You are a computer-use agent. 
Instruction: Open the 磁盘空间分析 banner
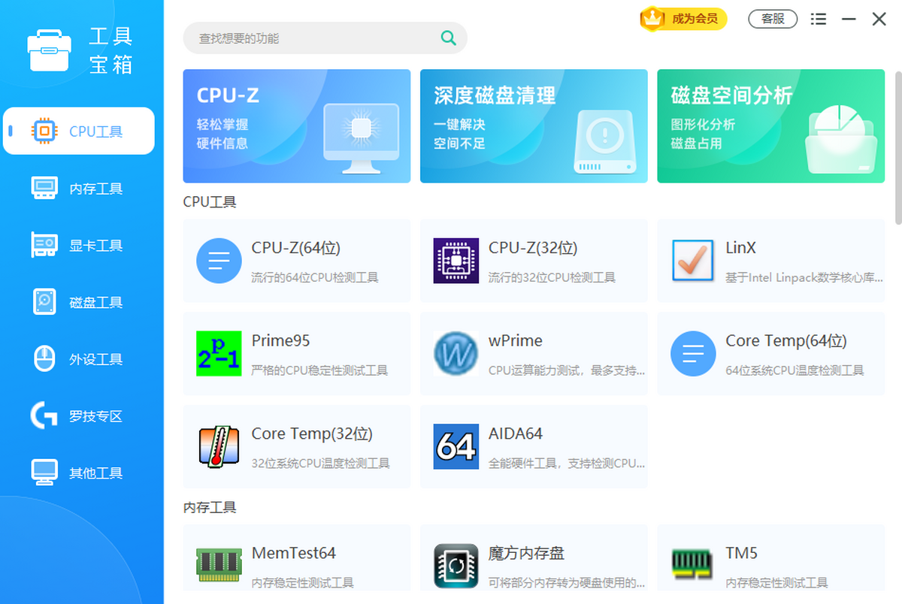[771, 126]
